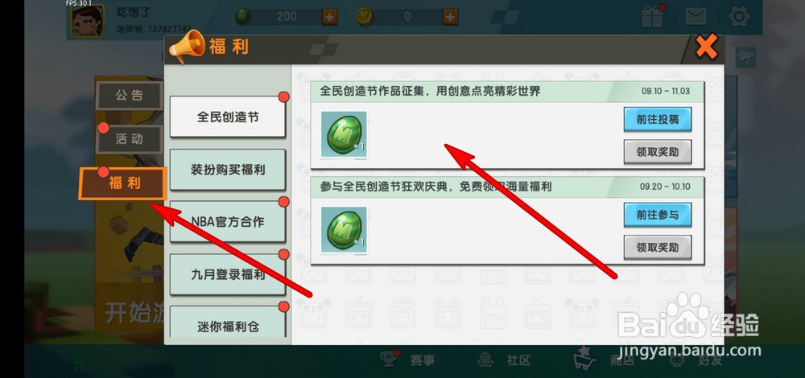
Task: Open the settings gear icon
Action: pyautogui.click(x=739, y=16)
